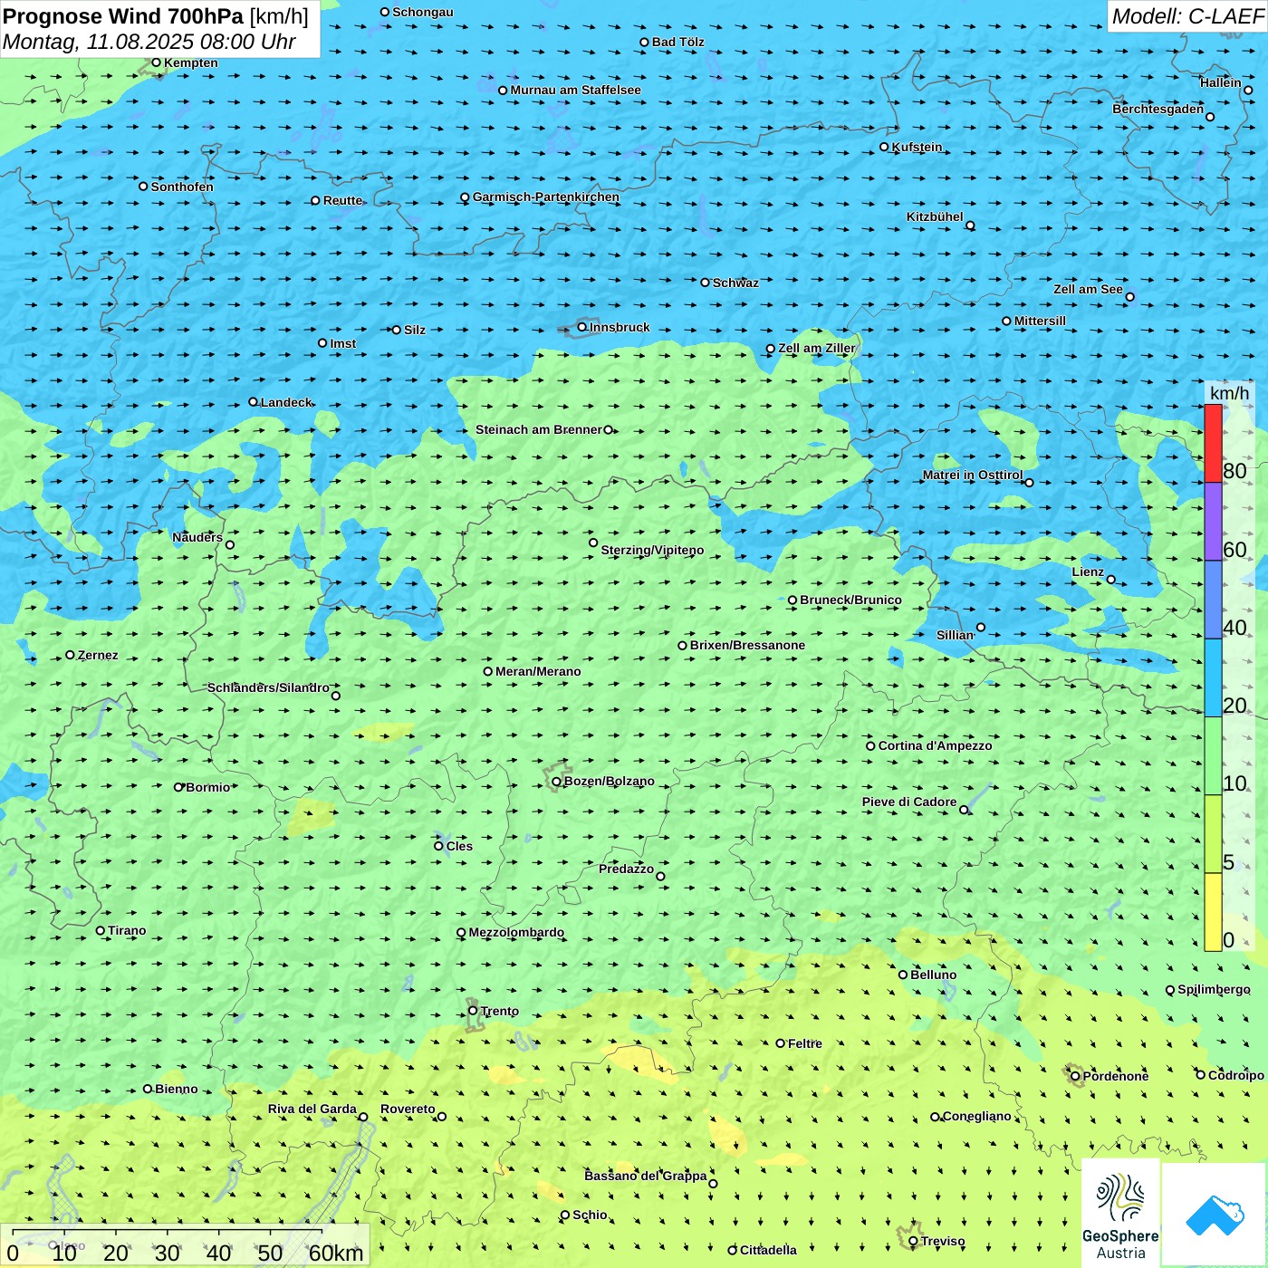
Task: Click the GeoSphere Austria logo
Action: 1120,1213
